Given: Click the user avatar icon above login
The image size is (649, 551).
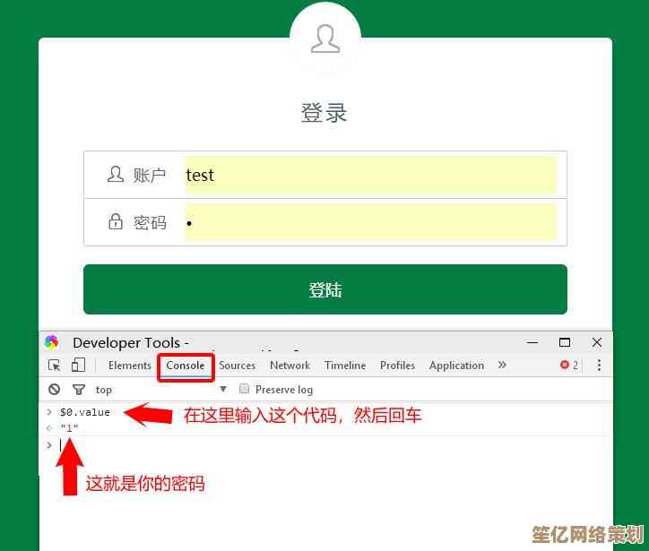Looking at the screenshot, I should 324,39.
